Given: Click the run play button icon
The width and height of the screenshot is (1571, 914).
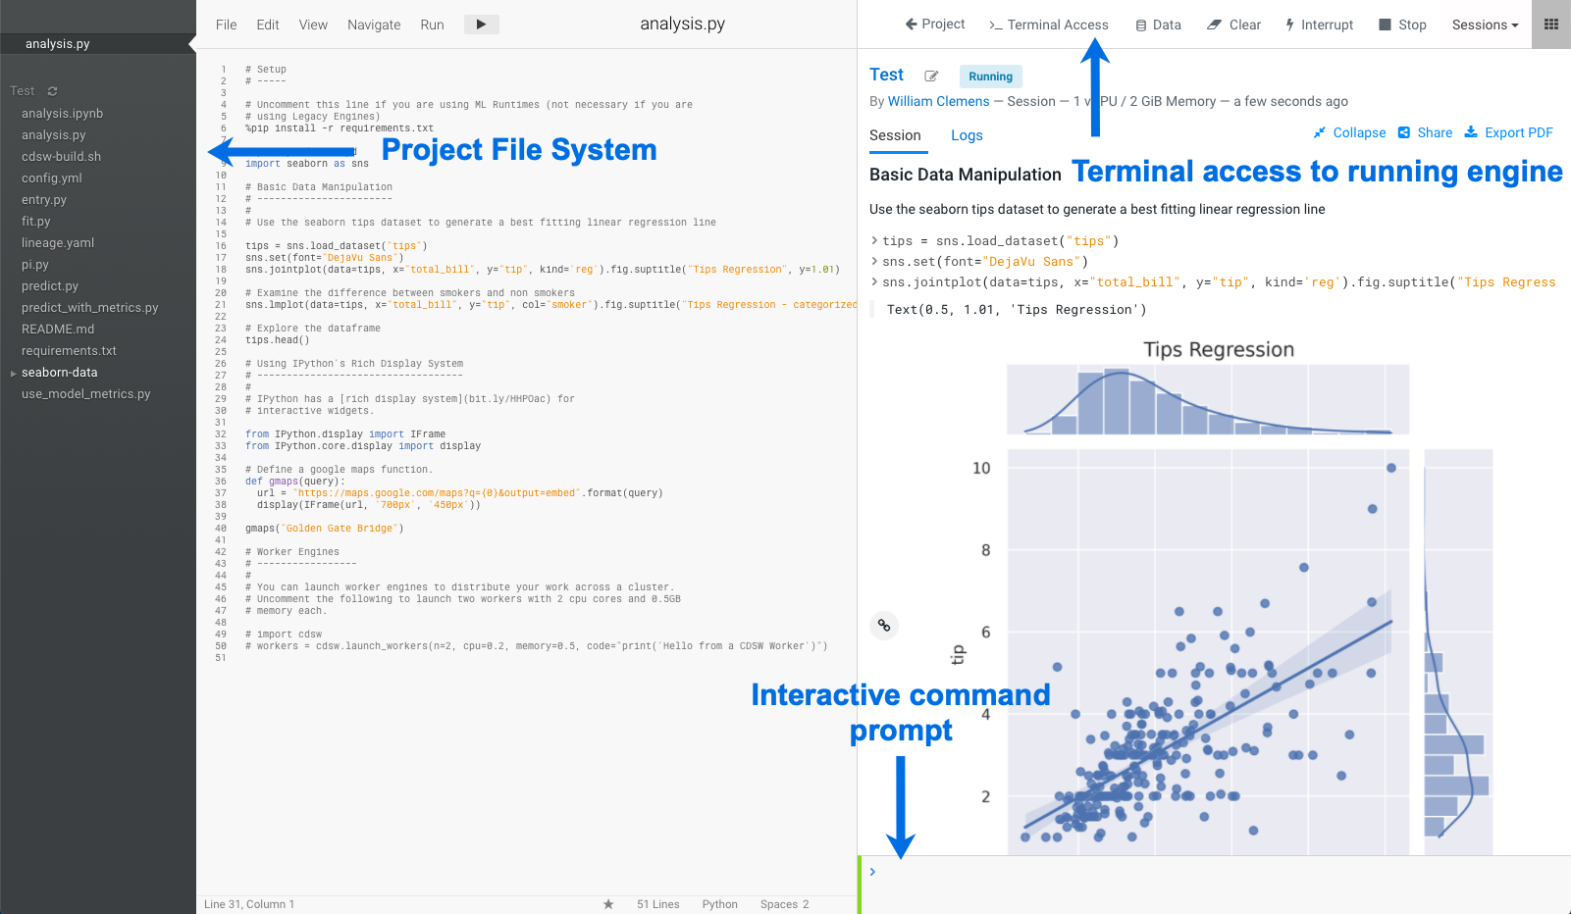Looking at the screenshot, I should (x=481, y=25).
